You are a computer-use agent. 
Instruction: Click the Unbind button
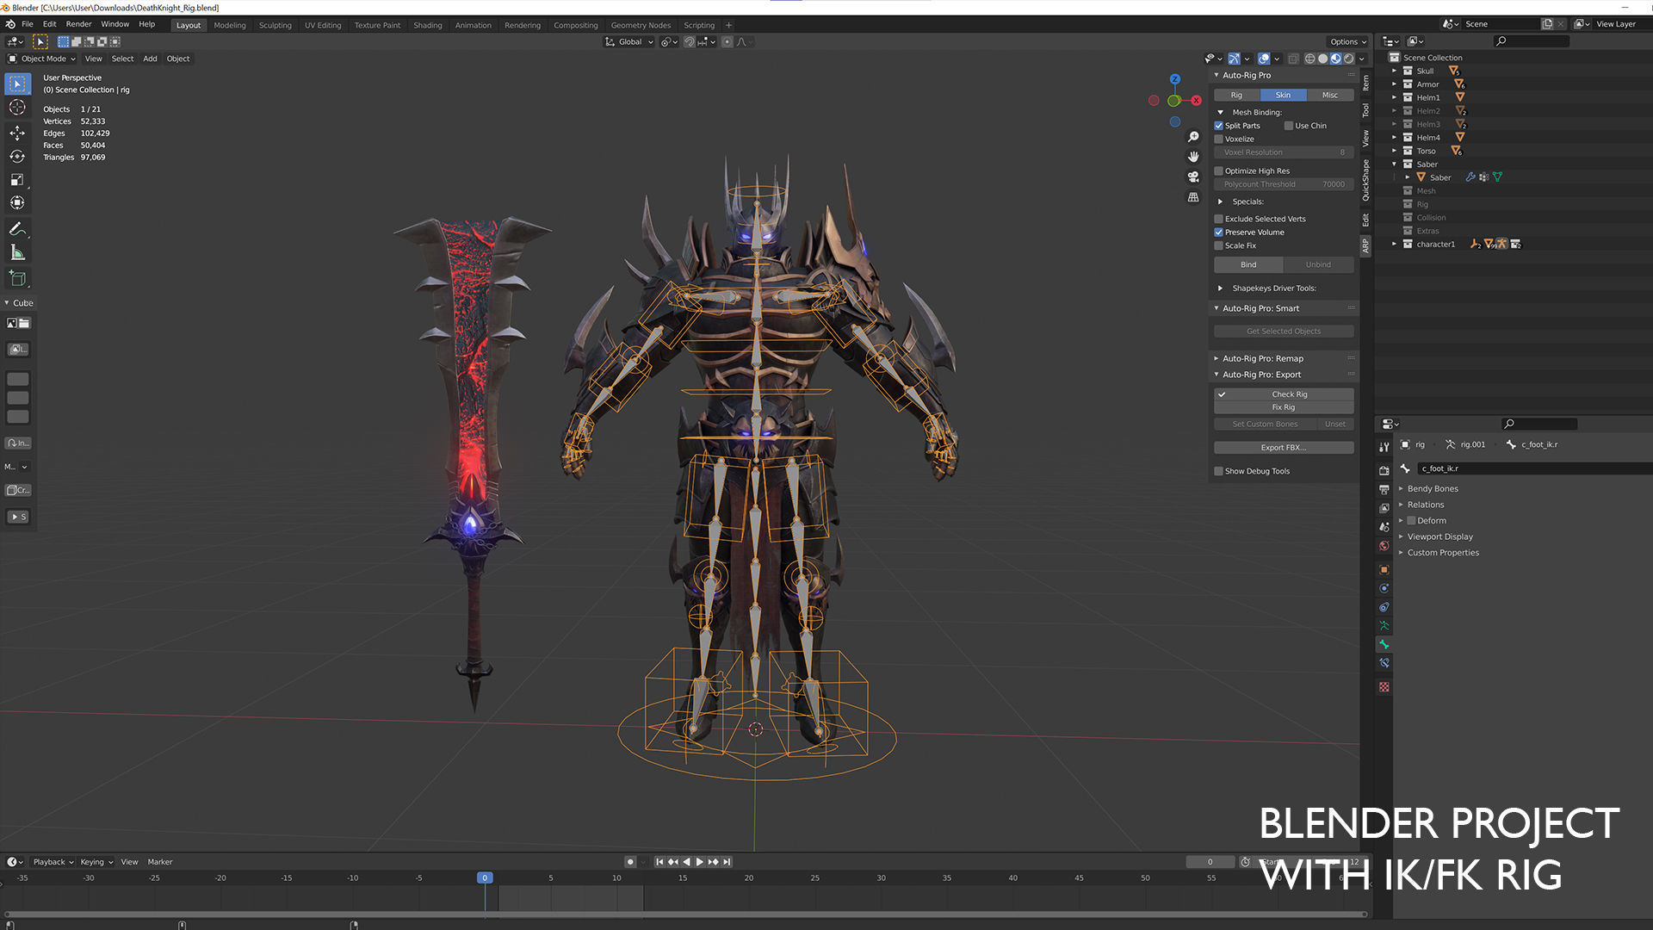pyautogui.click(x=1318, y=264)
